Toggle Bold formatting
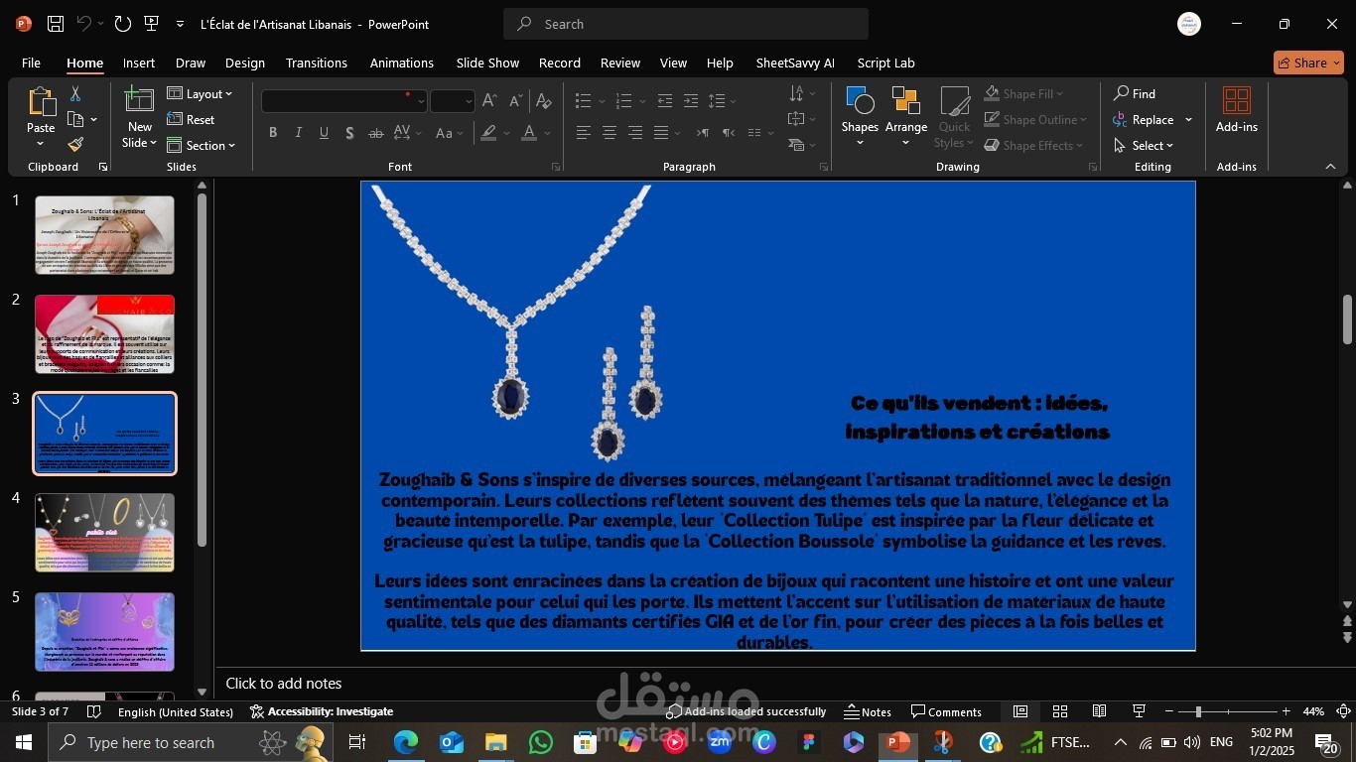This screenshot has width=1356, height=762. [x=273, y=133]
